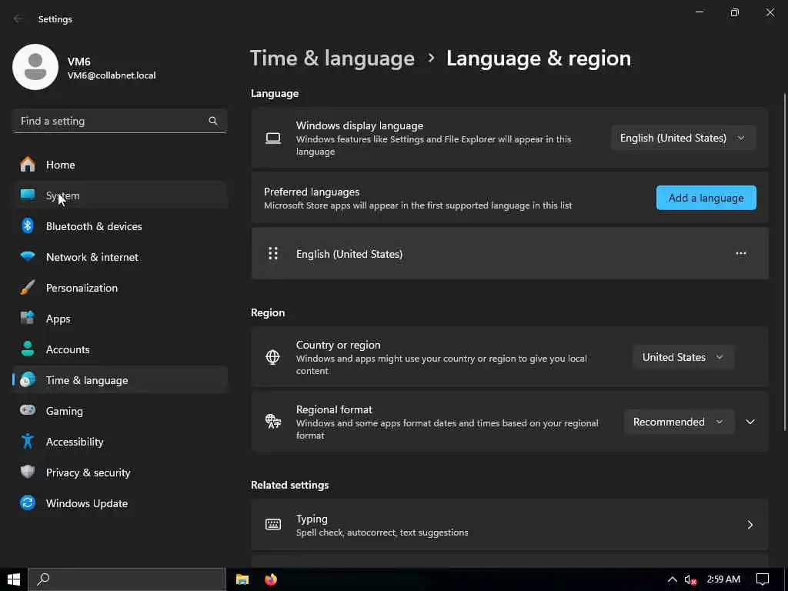Click the Windows Update refresh icon
Image resolution: width=788 pixels, height=591 pixels.
tap(28, 503)
